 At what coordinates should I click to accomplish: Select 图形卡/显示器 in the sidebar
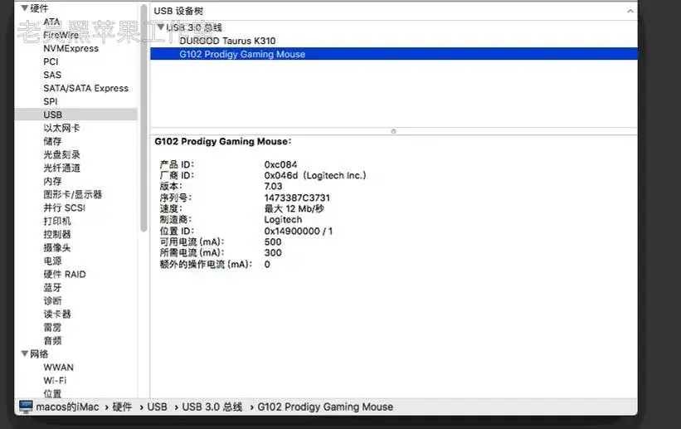click(x=72, y=194)
